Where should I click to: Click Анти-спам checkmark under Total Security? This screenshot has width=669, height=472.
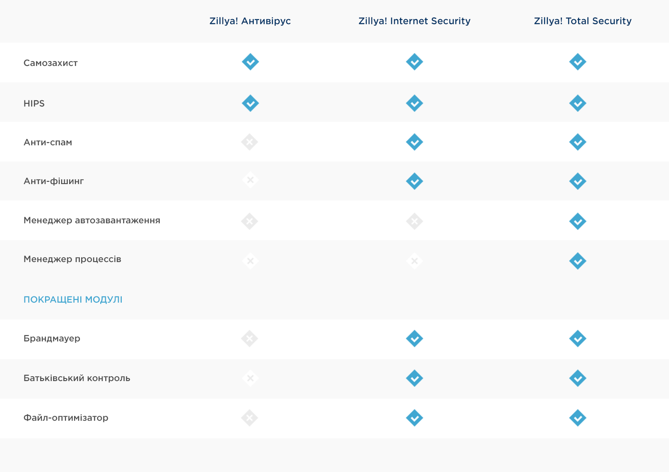pos(578,142)
